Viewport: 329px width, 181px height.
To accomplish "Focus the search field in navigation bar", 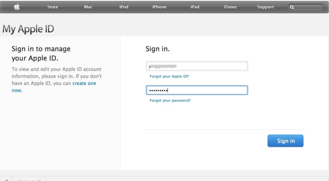I will tap(306, 7).
